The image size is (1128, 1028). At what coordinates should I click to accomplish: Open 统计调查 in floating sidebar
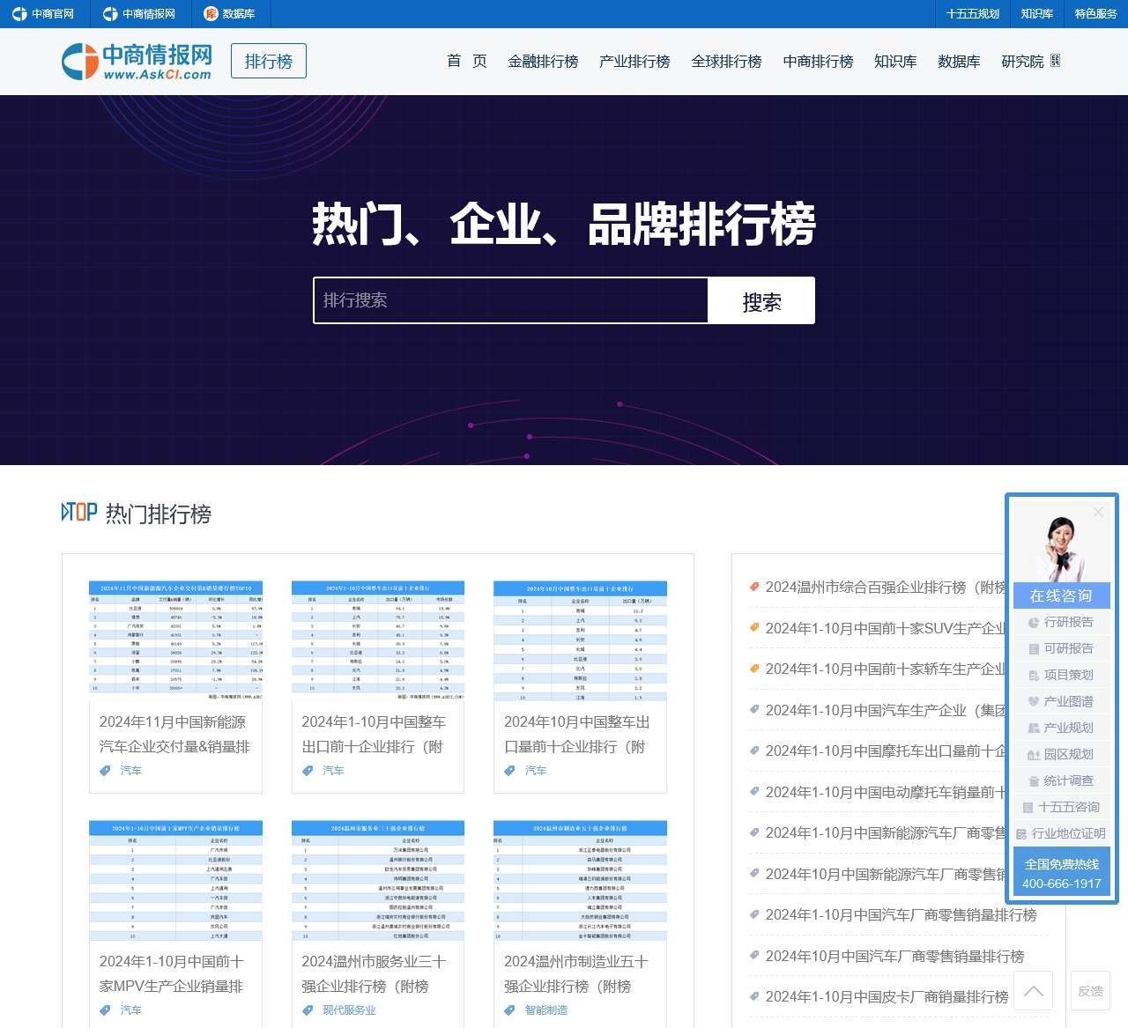[1061, 780]
